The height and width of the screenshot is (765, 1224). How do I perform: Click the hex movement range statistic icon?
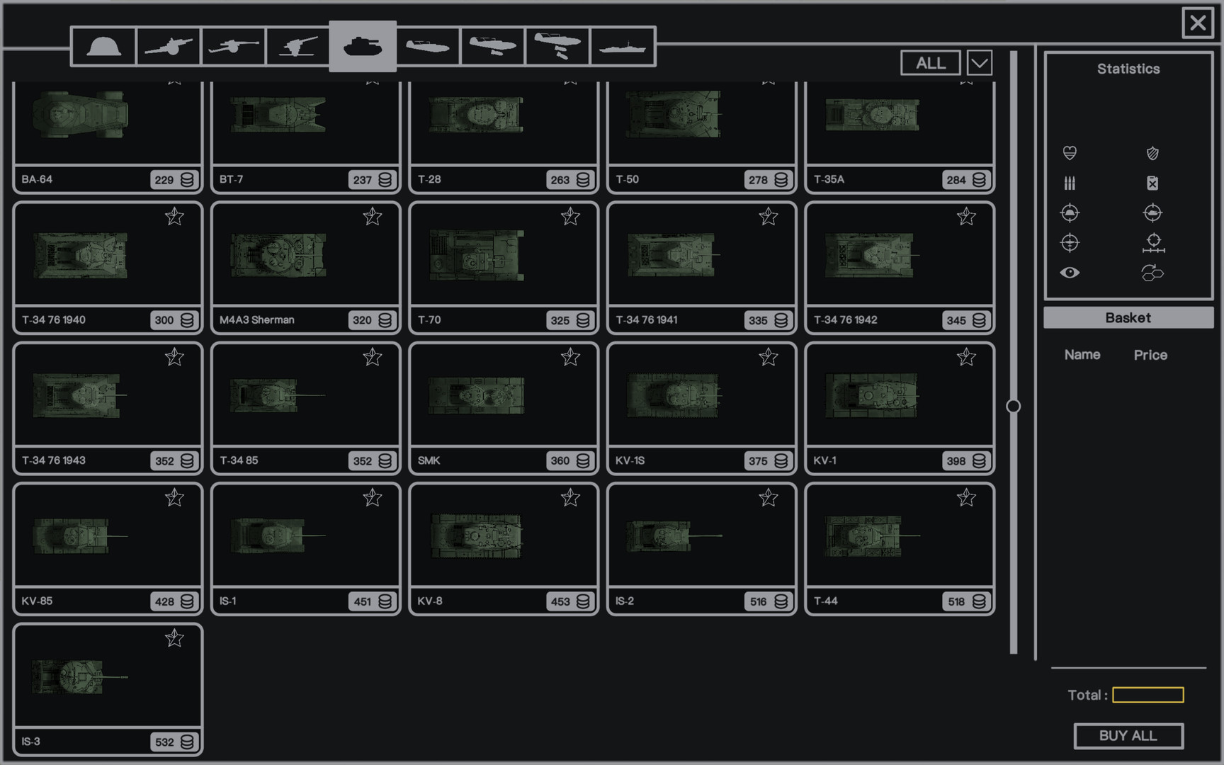point(1152,273)
